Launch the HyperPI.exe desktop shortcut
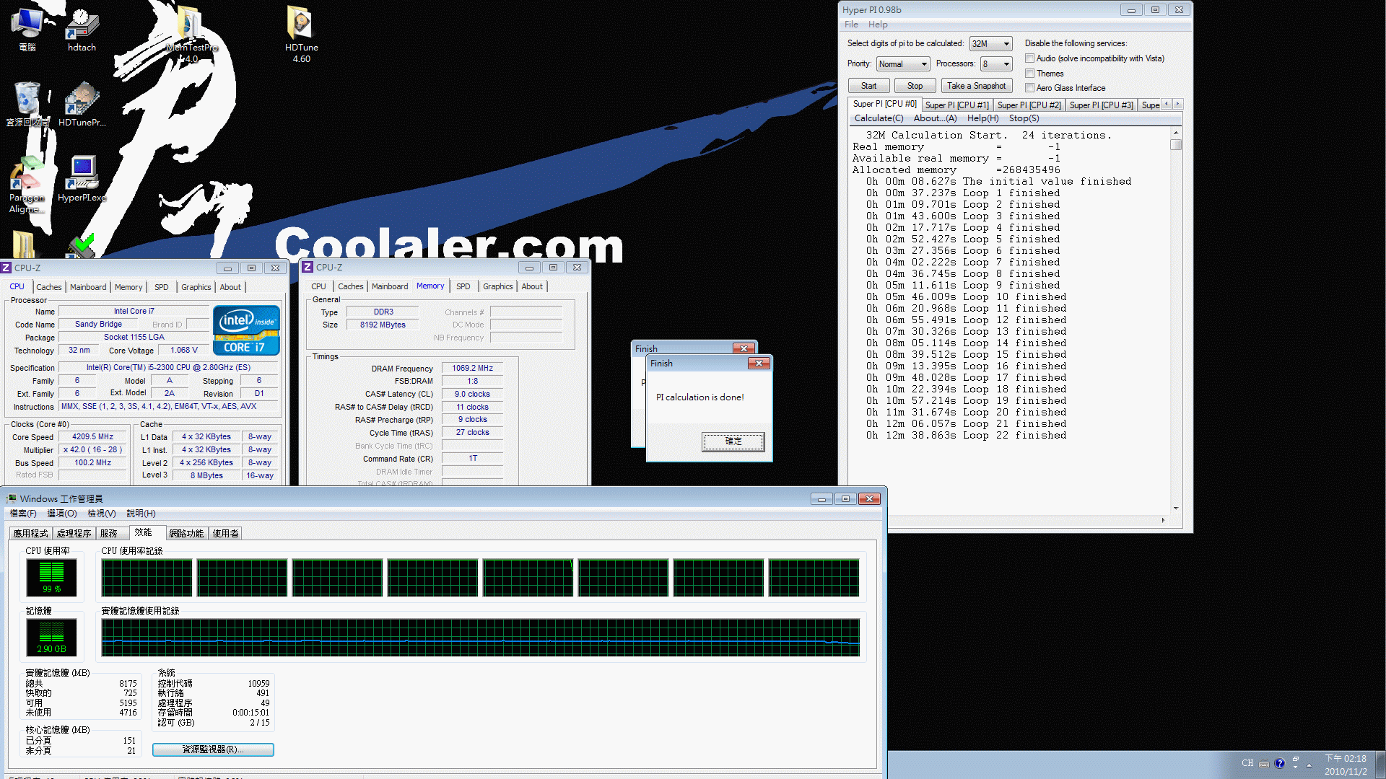The width and height of the screenshot is (1386, 779). [x=82, y=179]
